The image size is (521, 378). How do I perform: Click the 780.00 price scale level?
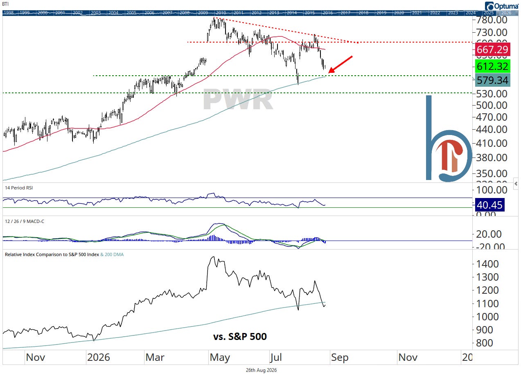491,20
